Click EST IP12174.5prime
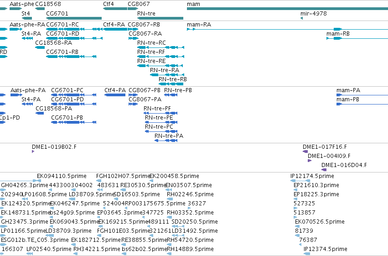 (312, 176)
